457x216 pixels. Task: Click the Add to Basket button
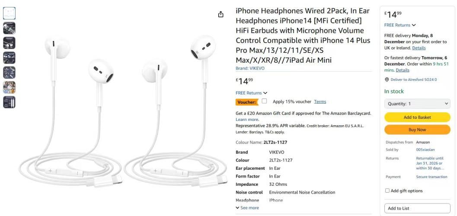point(417,118)
